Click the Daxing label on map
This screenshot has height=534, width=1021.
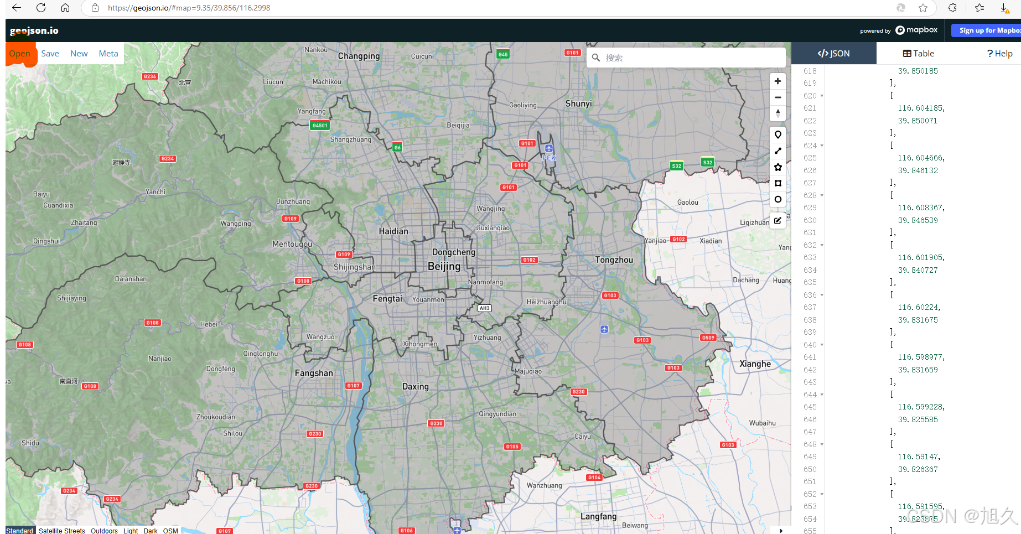pos(416,387)
